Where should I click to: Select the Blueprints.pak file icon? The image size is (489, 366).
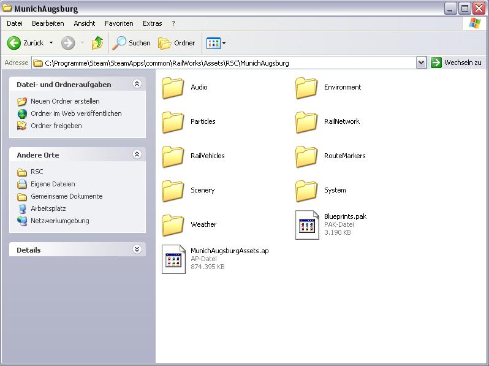307,225
